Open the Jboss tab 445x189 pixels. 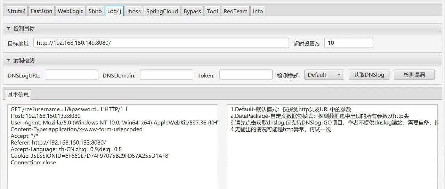(134, 11)
